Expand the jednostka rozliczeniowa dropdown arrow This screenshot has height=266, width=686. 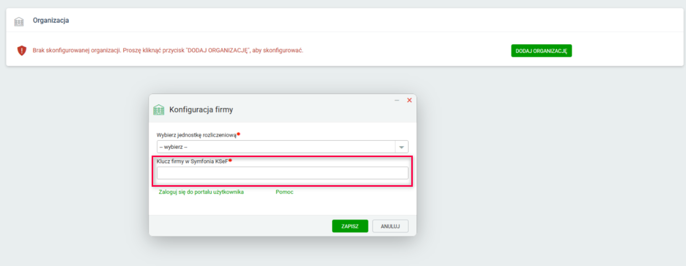[x=402, y=147]
